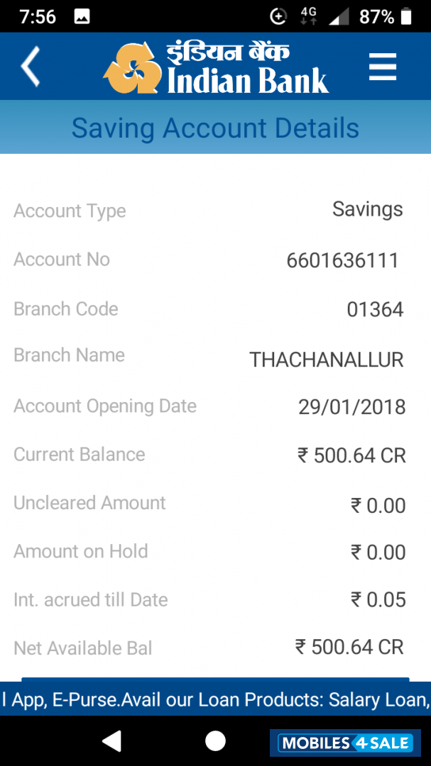Tap the data saver circle icon
Screen dimensions: 431x766
[278, 16]
